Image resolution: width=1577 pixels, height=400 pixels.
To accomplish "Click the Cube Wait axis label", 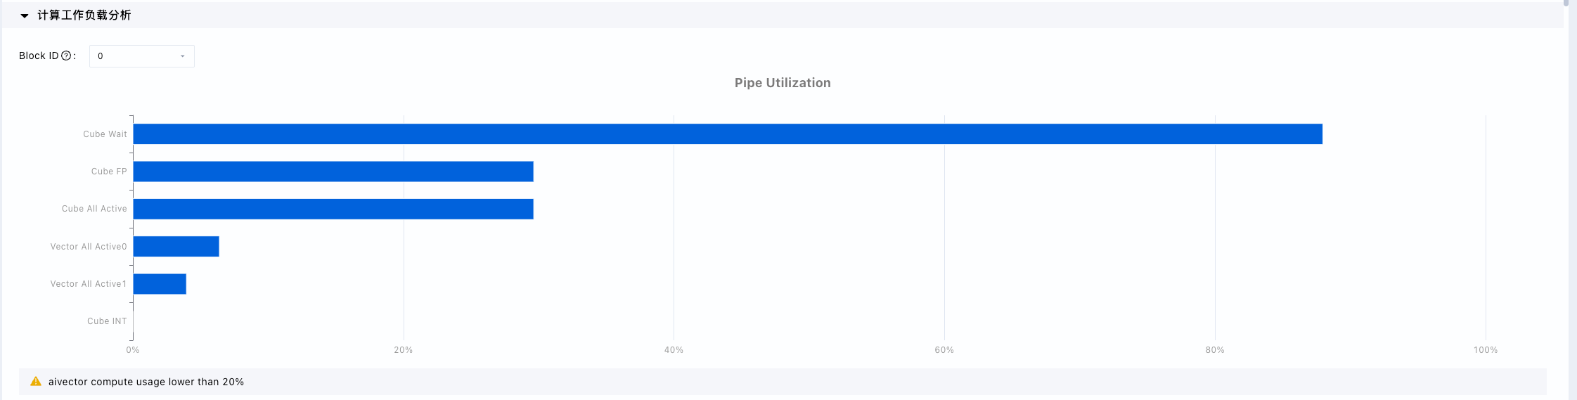I will coord(105,134).
